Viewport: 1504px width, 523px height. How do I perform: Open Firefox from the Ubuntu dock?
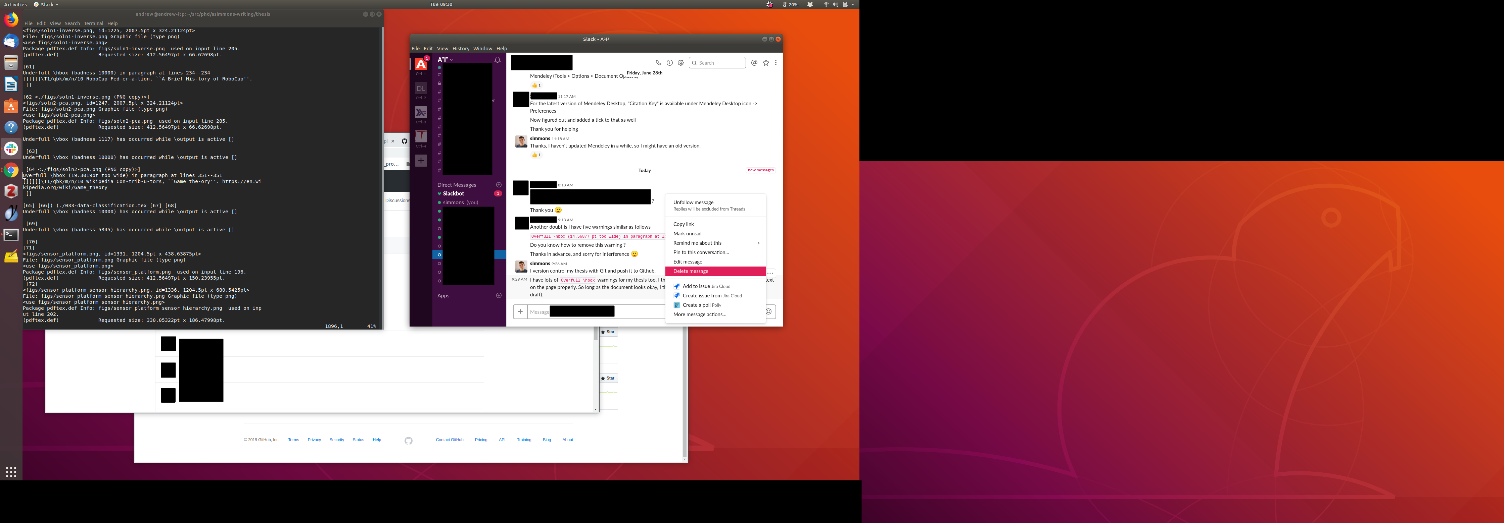(11, 20)
